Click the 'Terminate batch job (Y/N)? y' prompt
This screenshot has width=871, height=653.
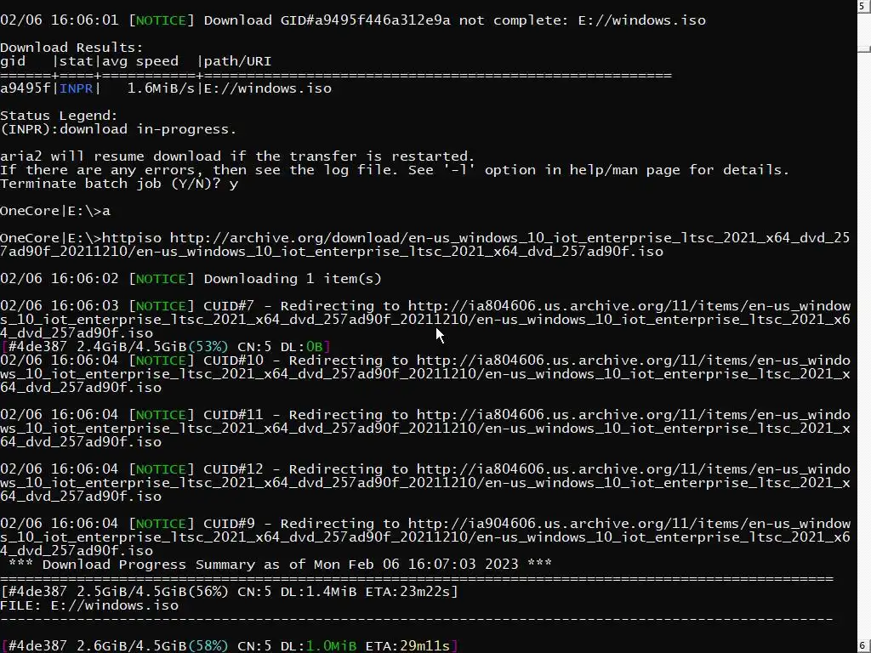(119, 184)
